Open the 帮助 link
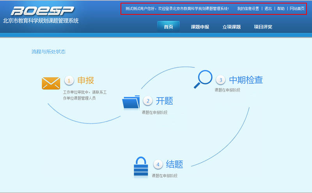This screenshot has width=312, height=193. tap(281, 9)
